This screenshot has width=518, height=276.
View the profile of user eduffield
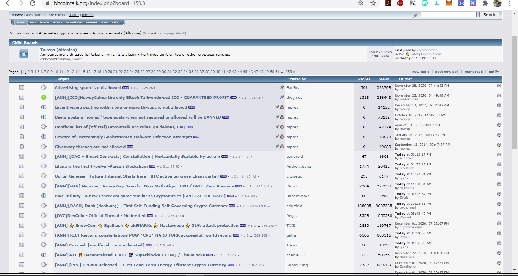coord(294,206)
